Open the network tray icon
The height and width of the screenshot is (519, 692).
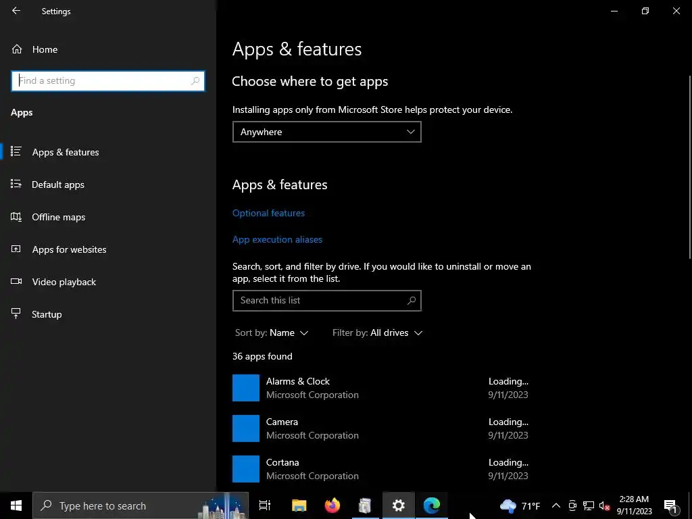tap(589, 505)
